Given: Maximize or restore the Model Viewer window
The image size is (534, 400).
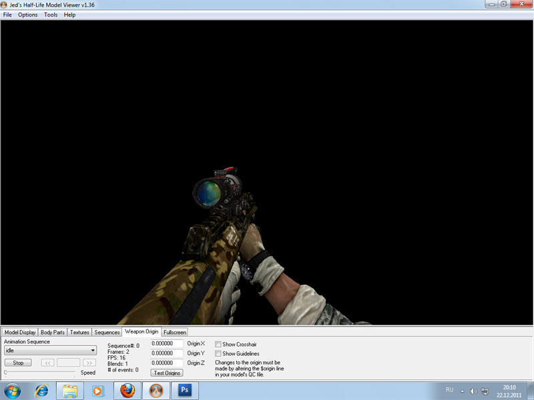Looking at the screenshot, I should [504, 4].
